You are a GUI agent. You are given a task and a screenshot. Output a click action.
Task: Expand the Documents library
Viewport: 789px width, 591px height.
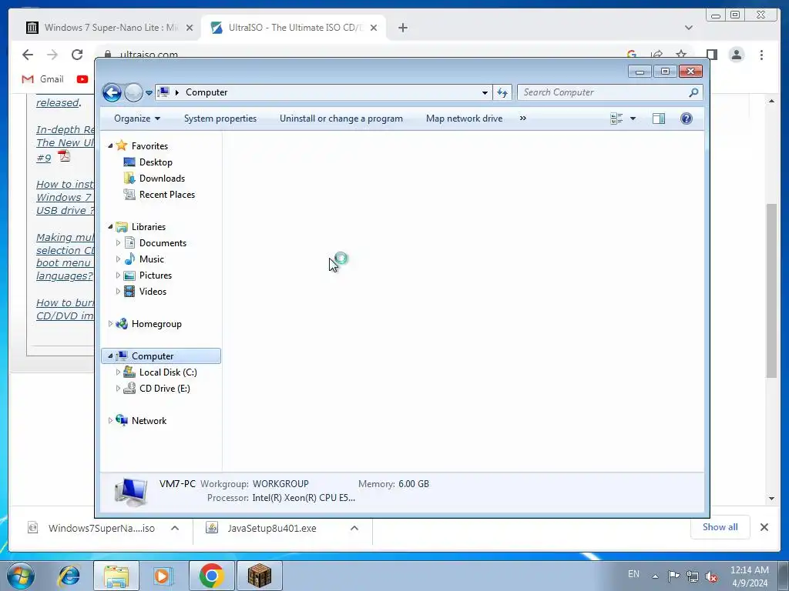coord(118,243)
